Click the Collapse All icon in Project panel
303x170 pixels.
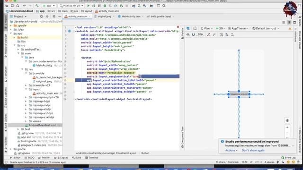pos(47,17)
